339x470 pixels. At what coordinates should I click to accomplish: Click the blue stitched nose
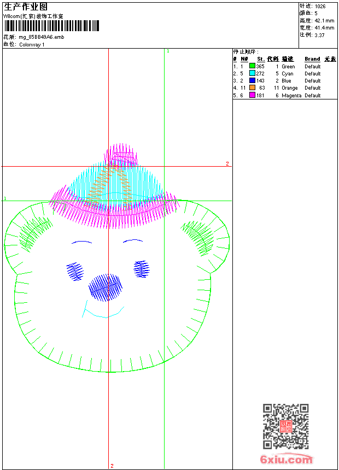(106, 287)
